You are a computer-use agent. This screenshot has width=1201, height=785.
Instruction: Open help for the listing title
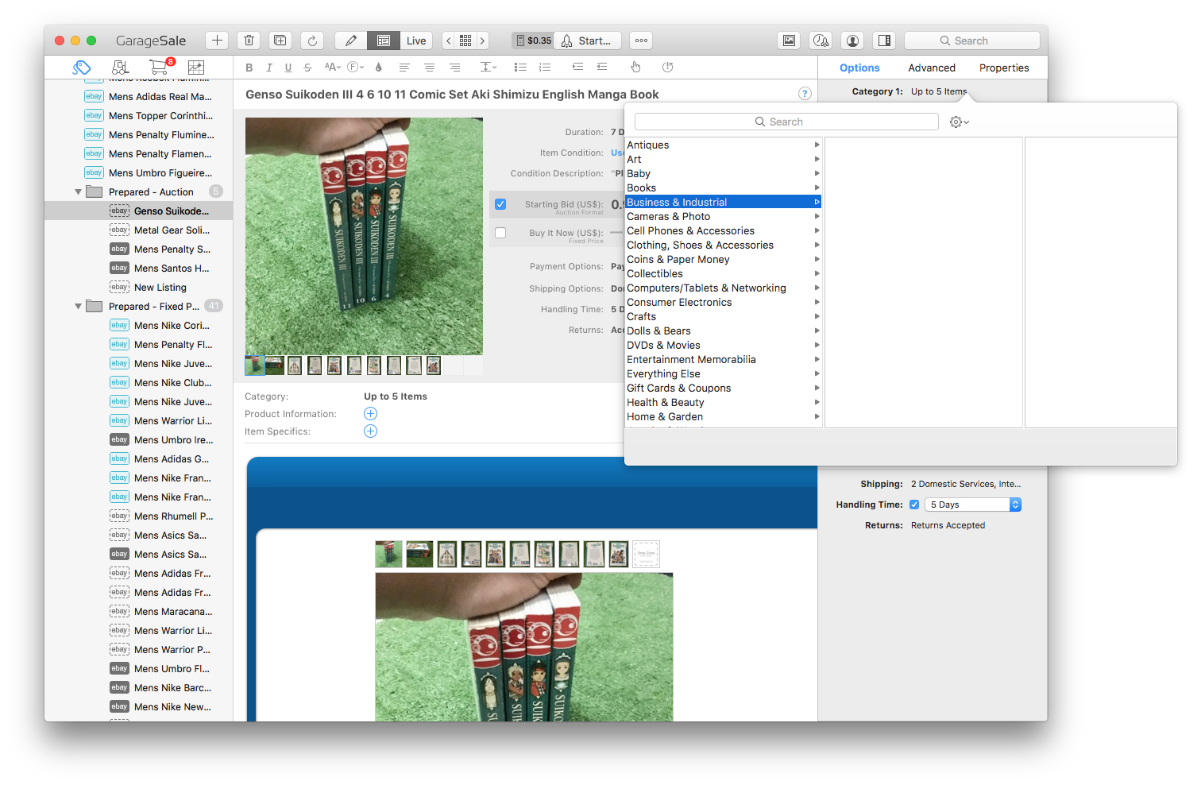tap(805, 94)
